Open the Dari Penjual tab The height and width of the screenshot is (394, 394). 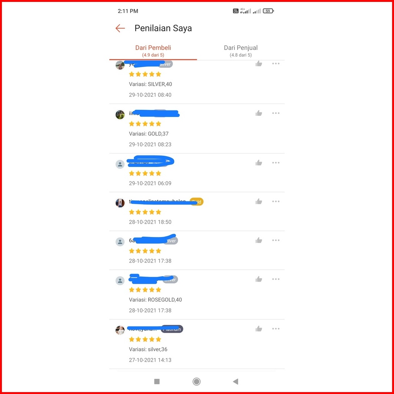pos(241,51)
